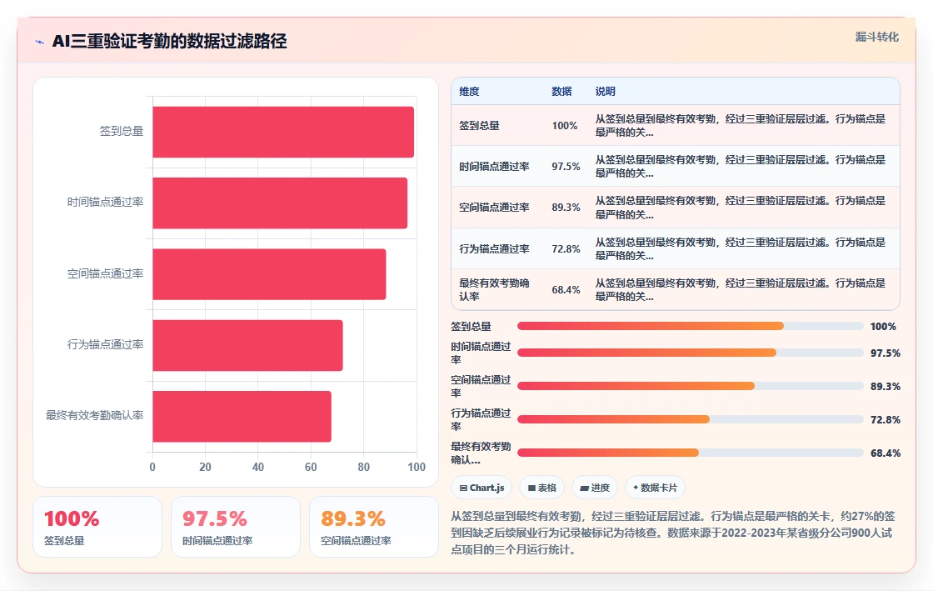Click the lightning icon beside the card title
Image resolution: width=933 pixels, height=591 pixels.
(40, 42)
